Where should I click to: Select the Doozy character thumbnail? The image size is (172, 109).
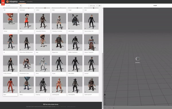(26, 85)
